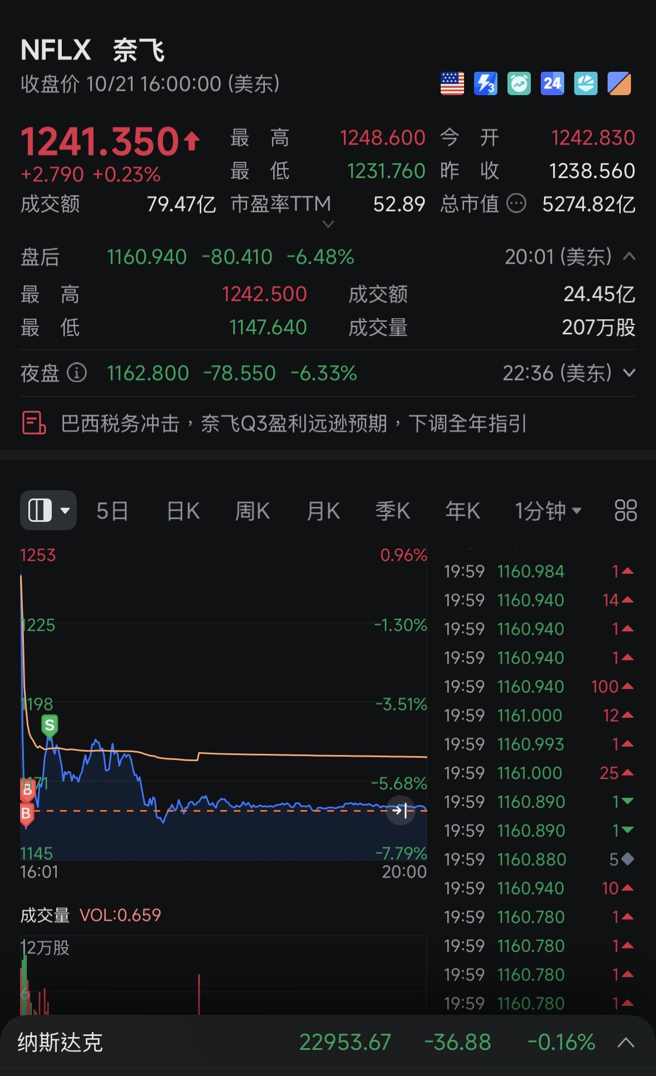Tap the 100-share trade volume
The height and width of the screenshot is (1076, 656).
tap(605, 687)
